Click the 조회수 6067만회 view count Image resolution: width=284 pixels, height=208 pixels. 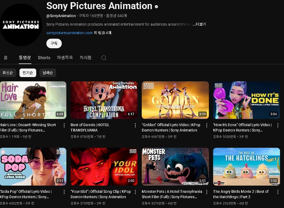click(x=153, y=137)
